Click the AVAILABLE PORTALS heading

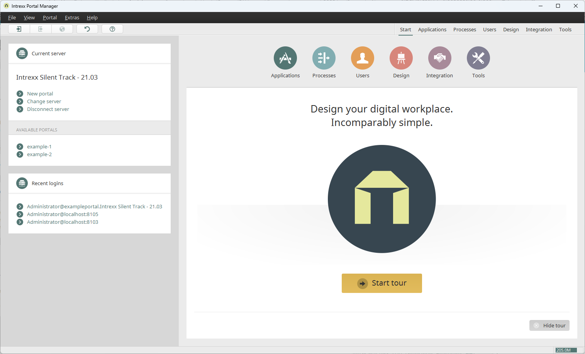(37, 130)
